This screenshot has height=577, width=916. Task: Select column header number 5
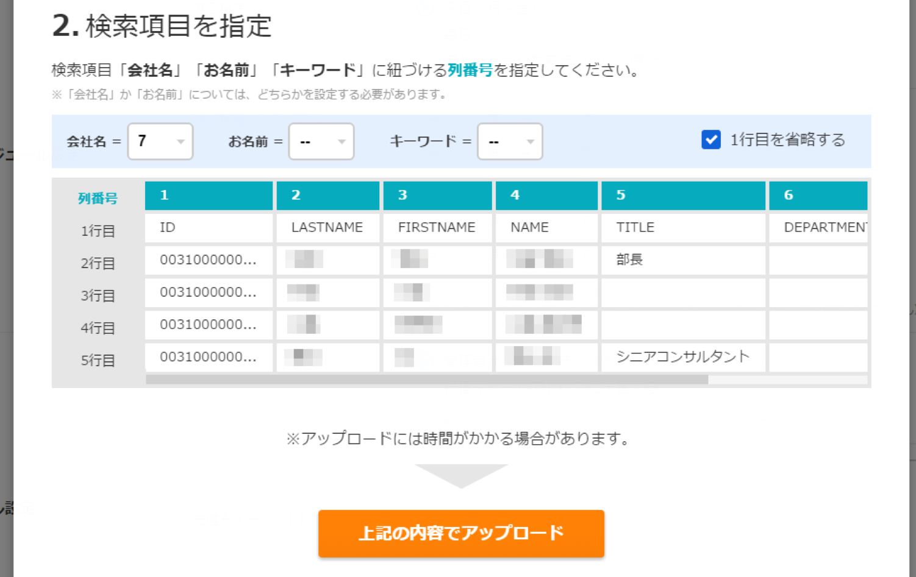(683, 196)
